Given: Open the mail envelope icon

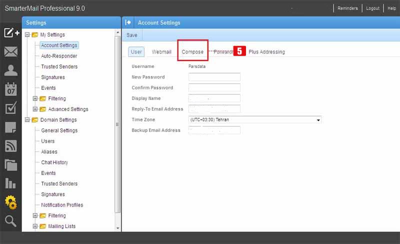Looking at the screenshot, I should click(10, 51).
